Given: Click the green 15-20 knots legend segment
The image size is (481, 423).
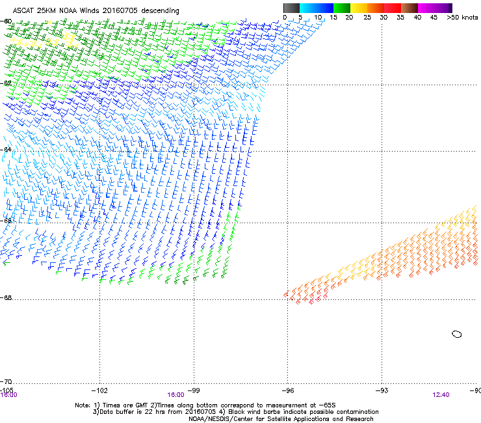Looking at the screenshot, I should (x=342, y=8).
